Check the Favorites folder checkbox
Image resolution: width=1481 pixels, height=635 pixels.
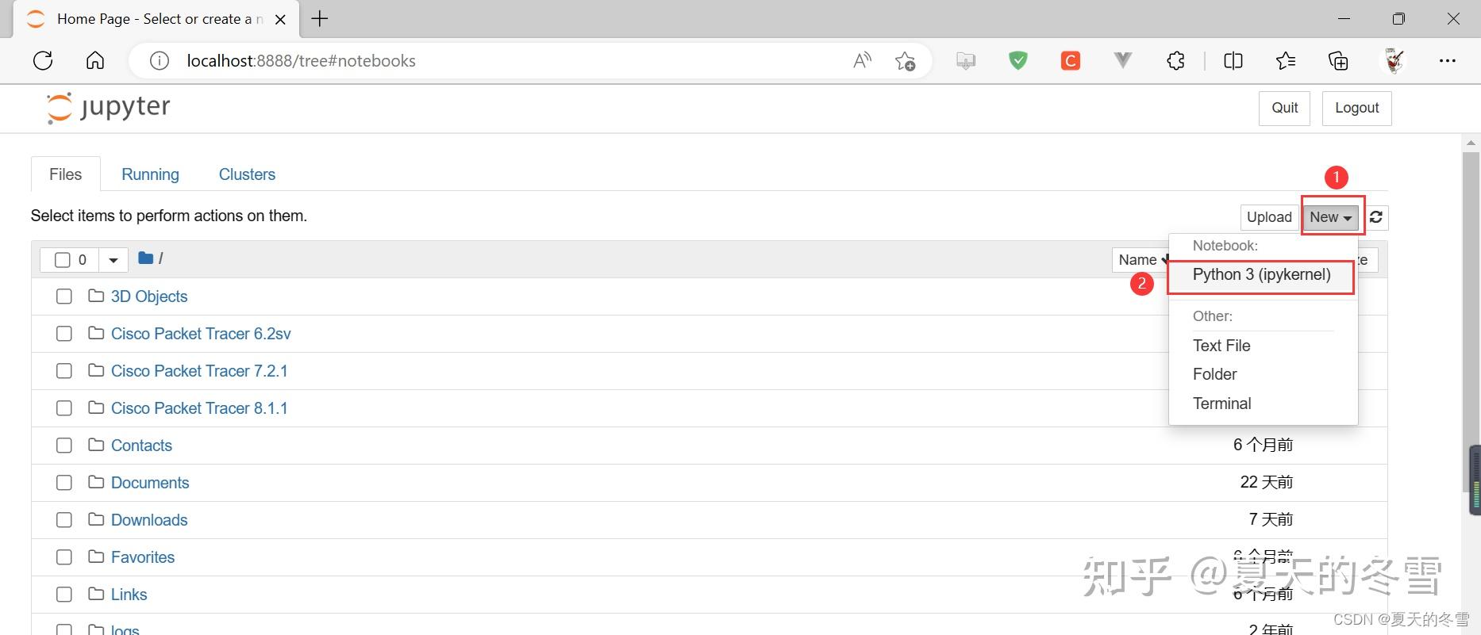point(64,557)
